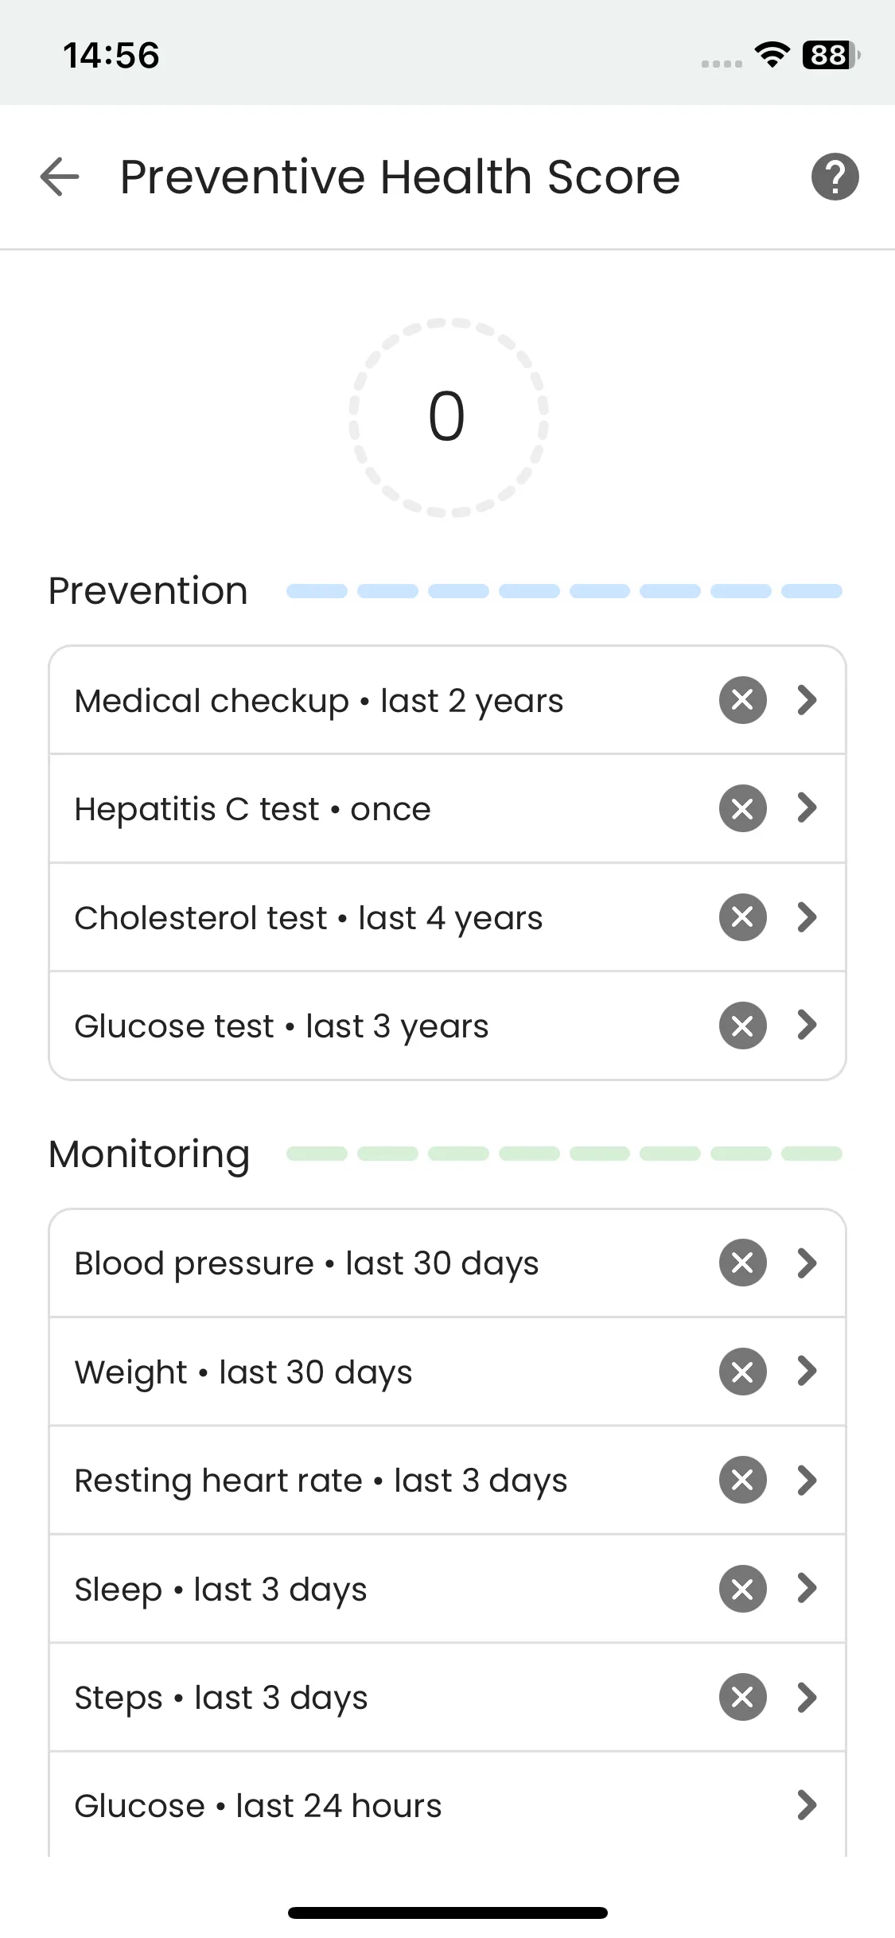This screenshot has height=1938, width=895.
Task: Expand Glucose last 24 hours chevron
Action: 807,1805
